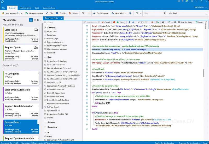Open the dropdown arrow next to main toolbar export icon
The image size is (209, 144).
coord(141,13)
